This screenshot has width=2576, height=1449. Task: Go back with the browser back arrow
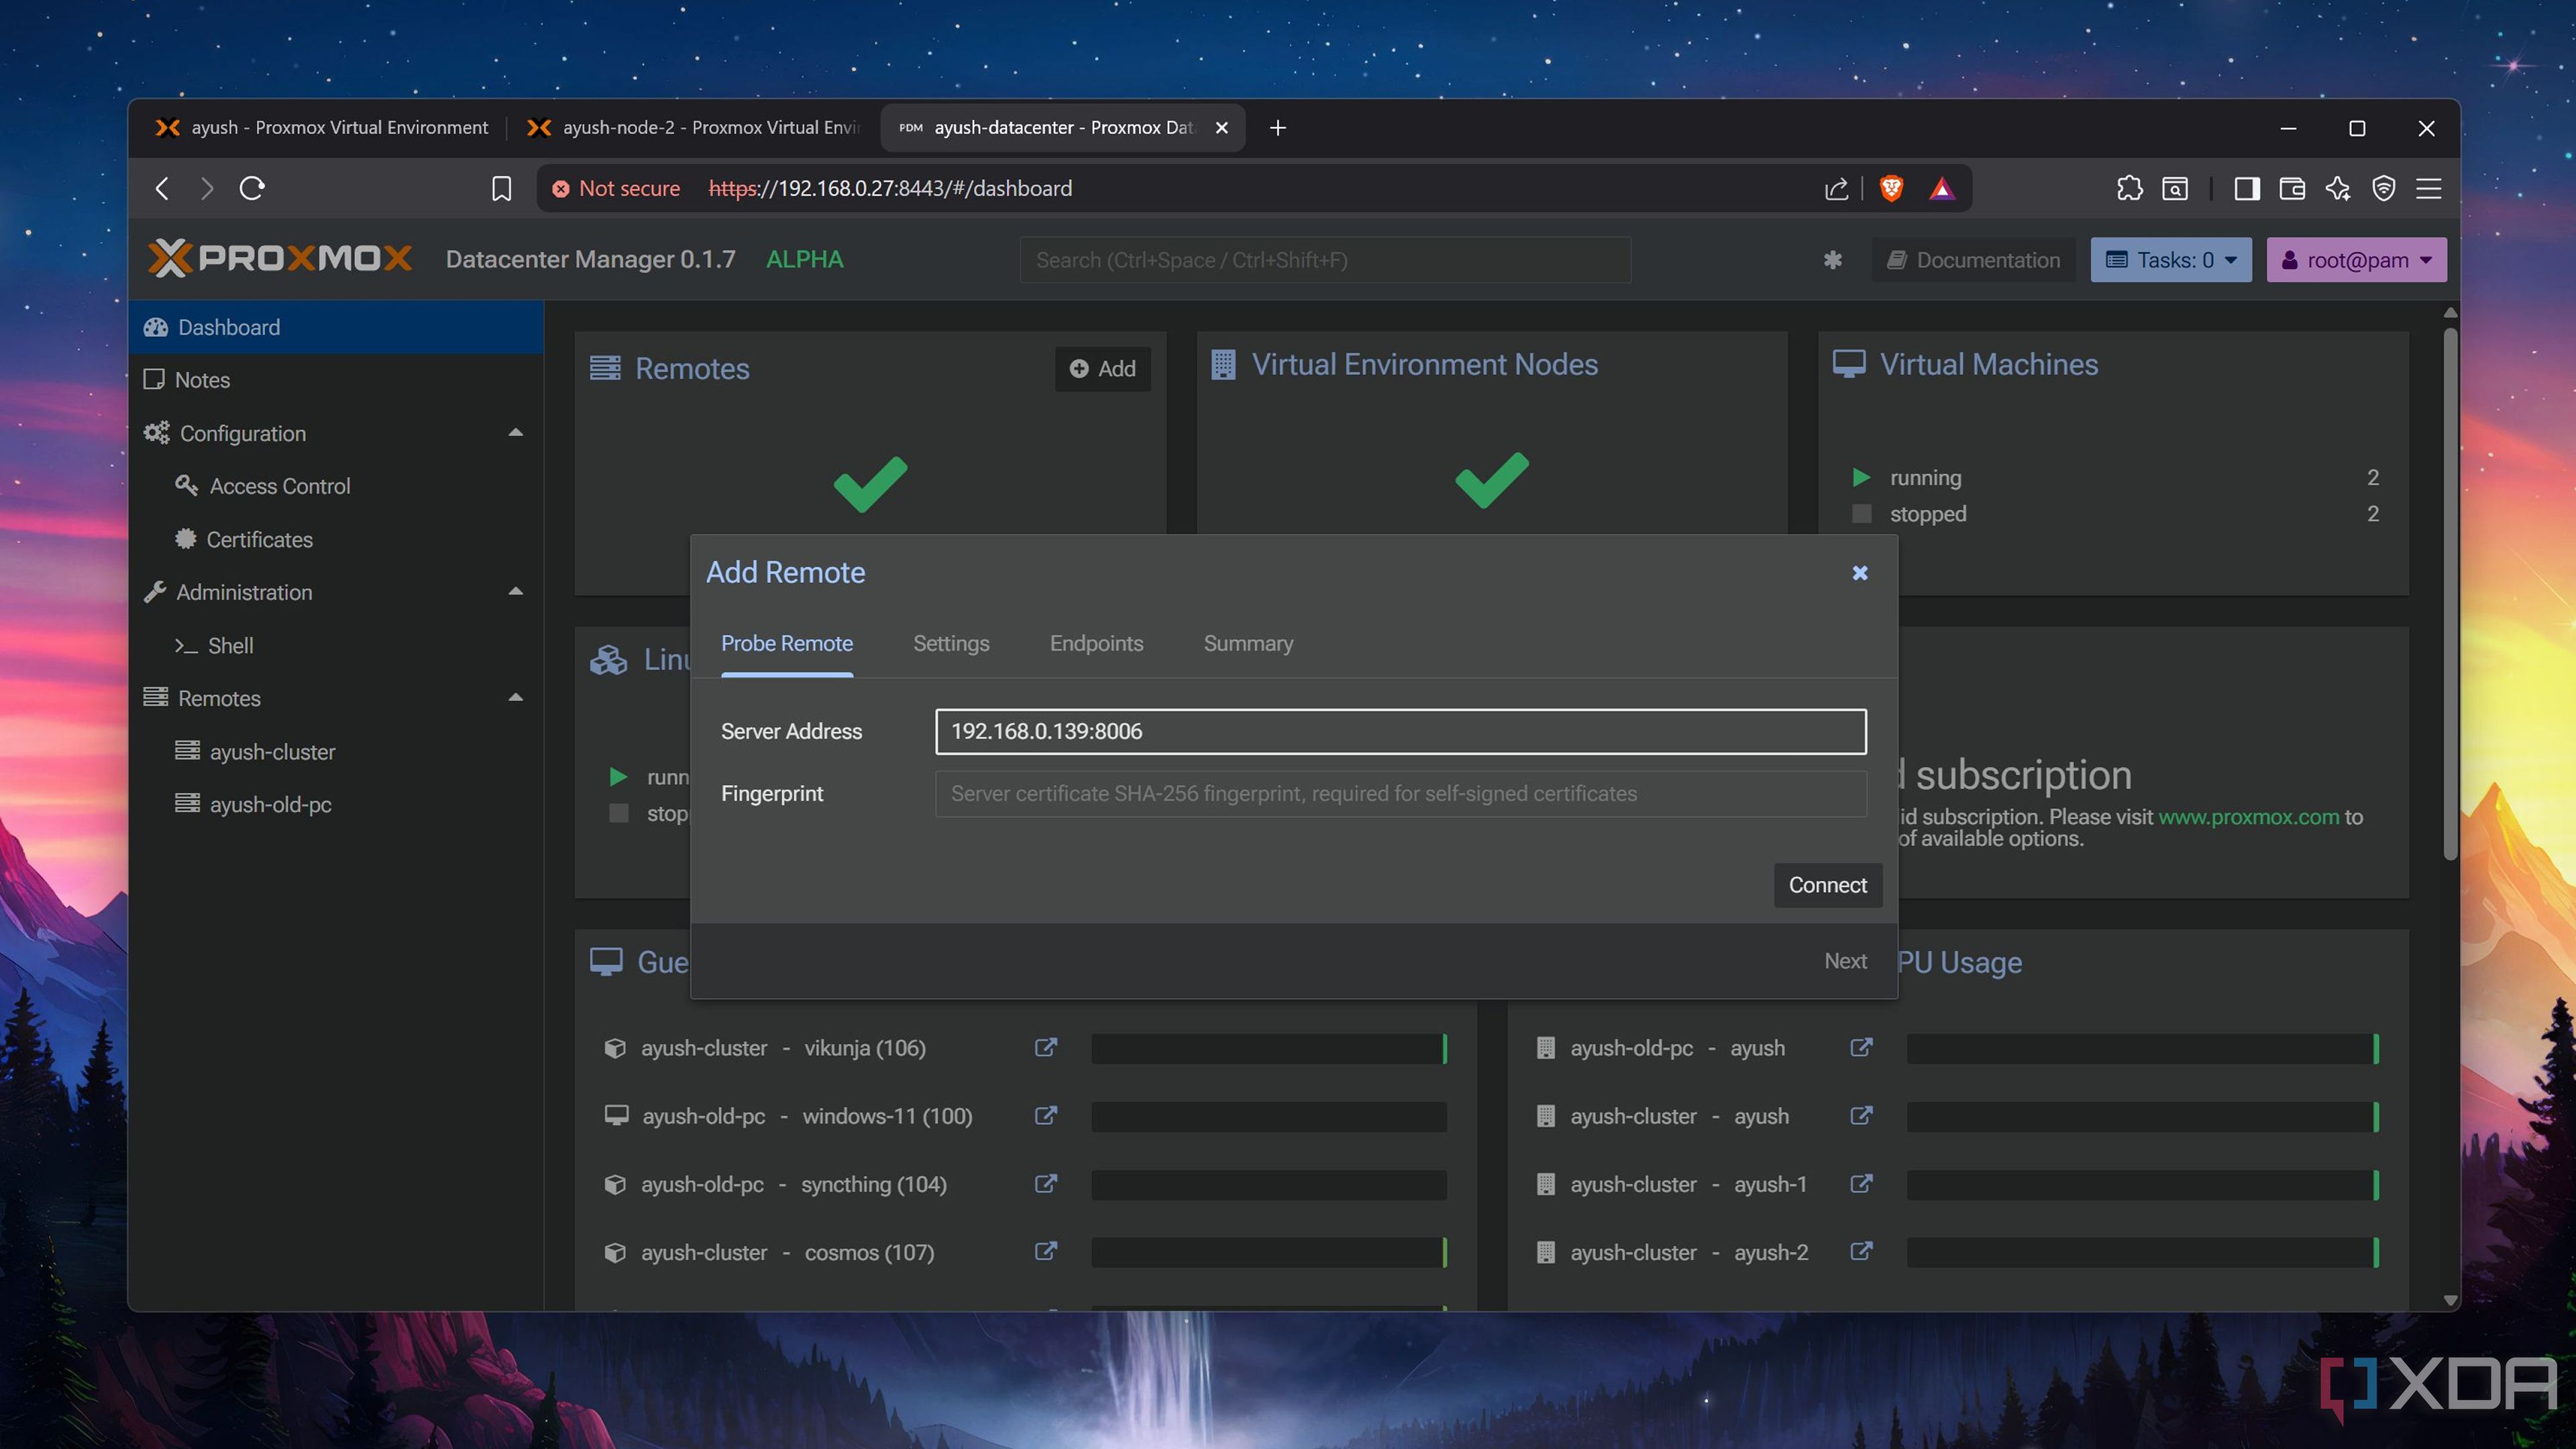coord(162,188)
